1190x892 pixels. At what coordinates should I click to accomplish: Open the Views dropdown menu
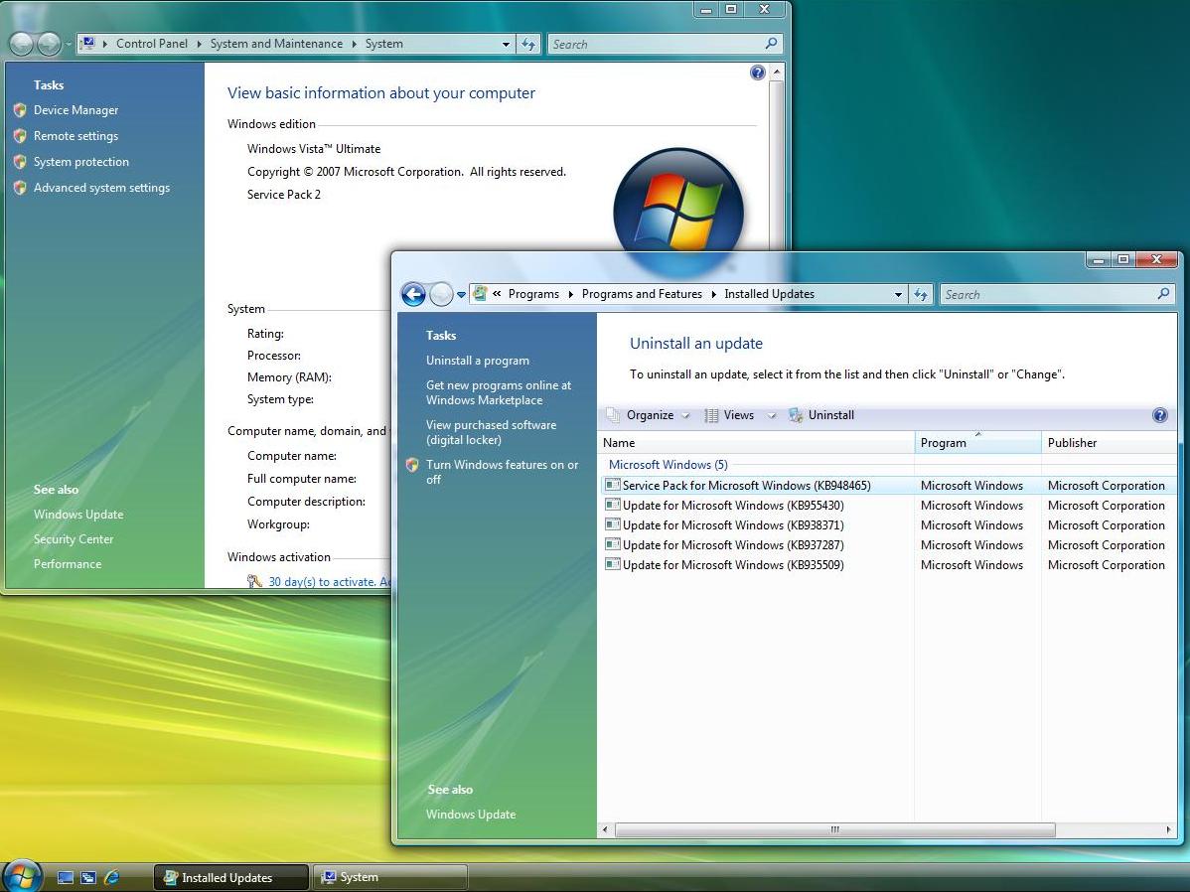(x=739, y=415)
